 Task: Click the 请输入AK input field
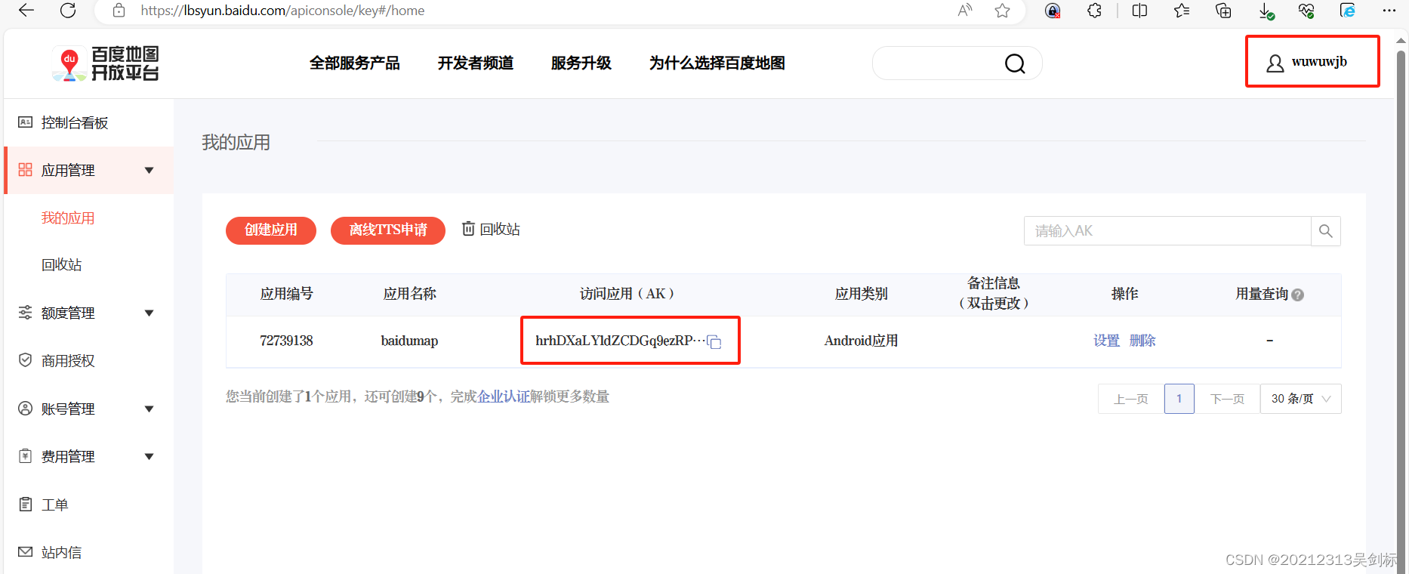tap(1167, 231)
